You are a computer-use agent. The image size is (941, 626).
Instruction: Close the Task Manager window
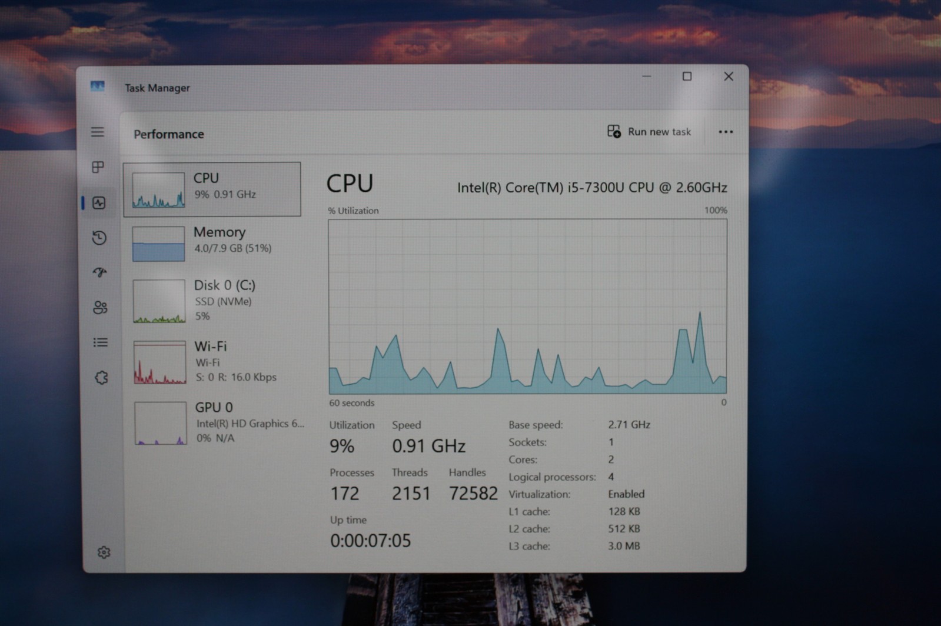coord(729,76)
